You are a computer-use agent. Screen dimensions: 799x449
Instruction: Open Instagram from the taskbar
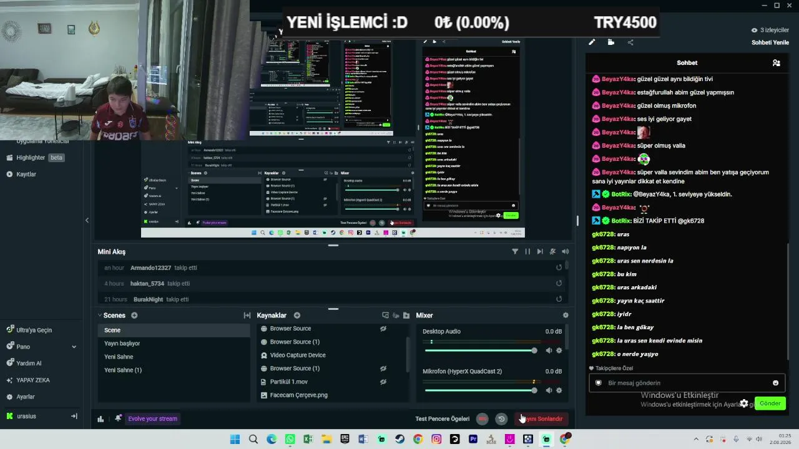click(x=436, y=440)
